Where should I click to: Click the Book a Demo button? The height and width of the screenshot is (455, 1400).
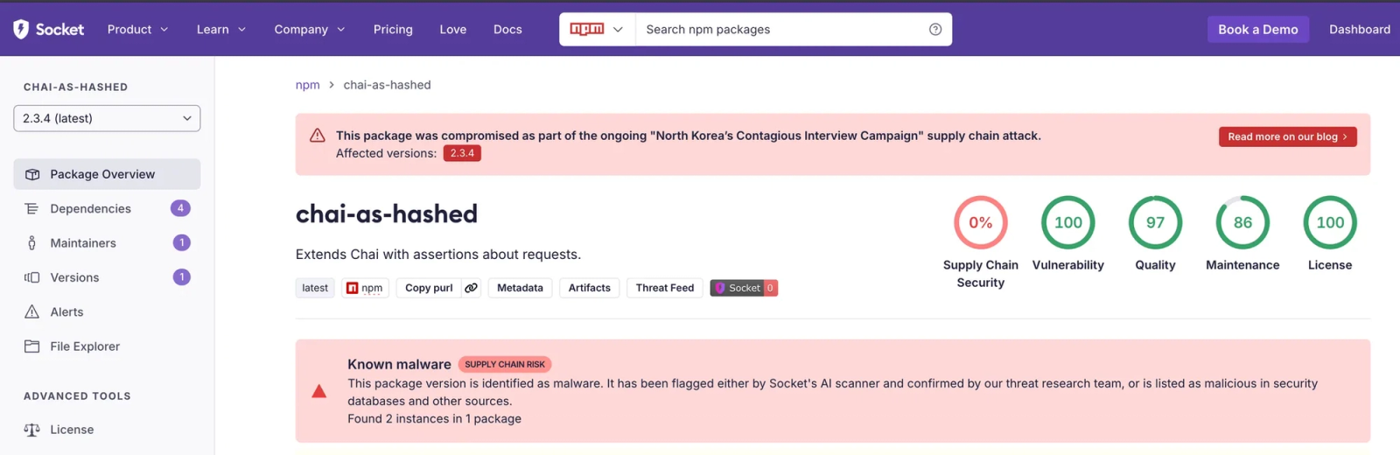pos(1258,29)
